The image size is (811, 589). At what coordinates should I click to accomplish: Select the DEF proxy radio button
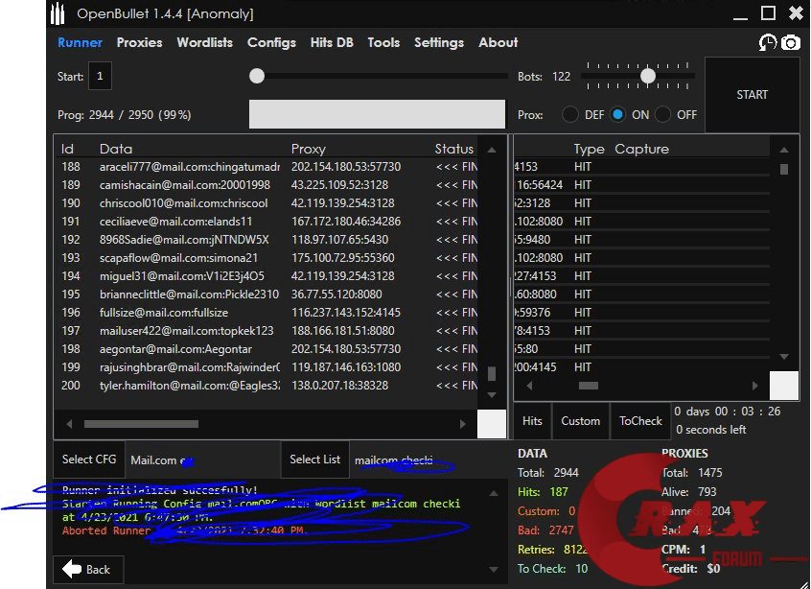coord(570,113)
